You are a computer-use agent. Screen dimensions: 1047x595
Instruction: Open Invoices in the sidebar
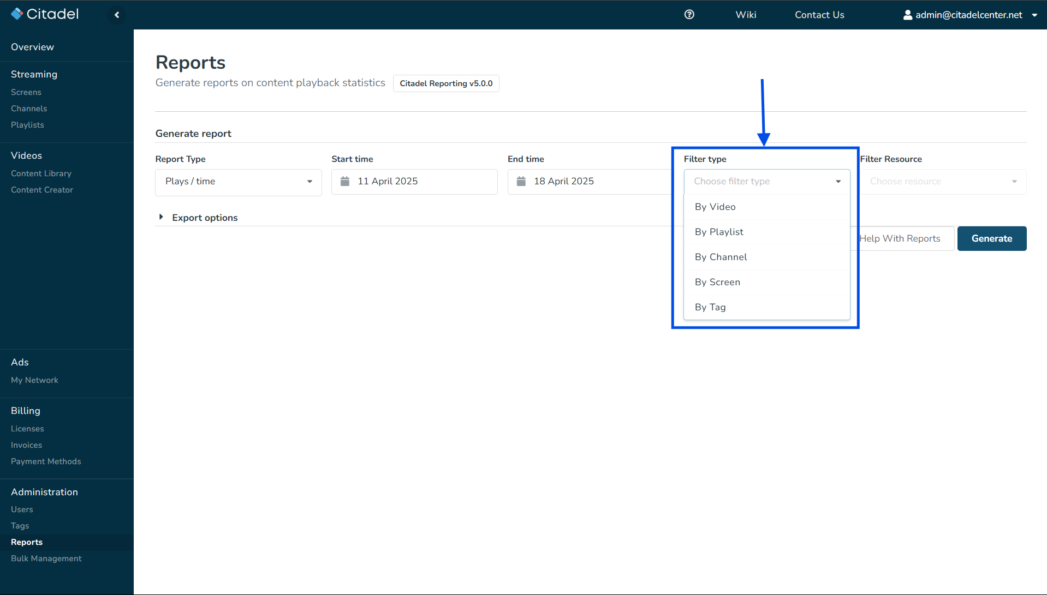(26, 445)
